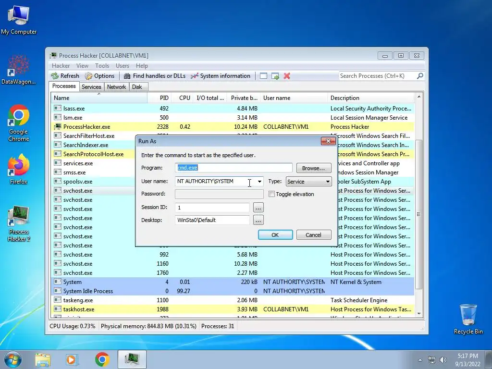Click the Session ID input field
This screenshot has height=369, width=492.
coord(212,208)
